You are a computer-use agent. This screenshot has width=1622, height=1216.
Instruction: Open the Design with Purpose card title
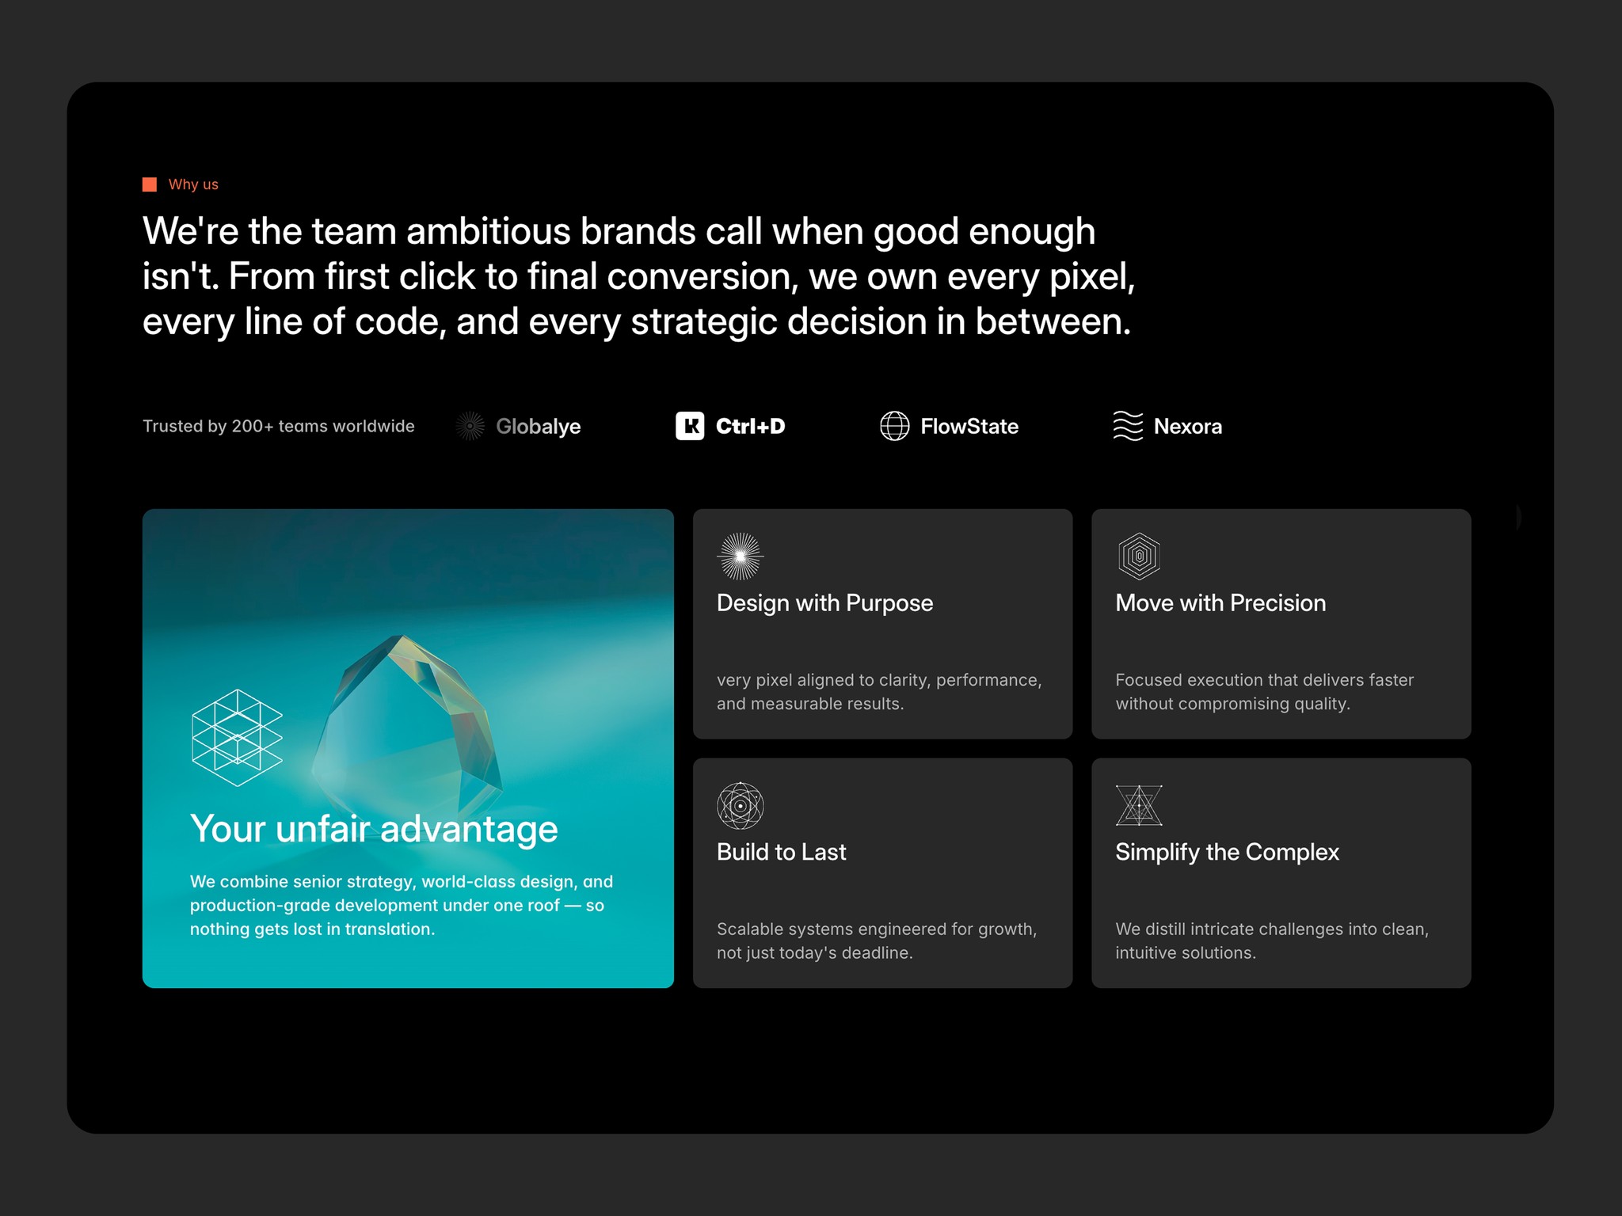click(824, 603)
